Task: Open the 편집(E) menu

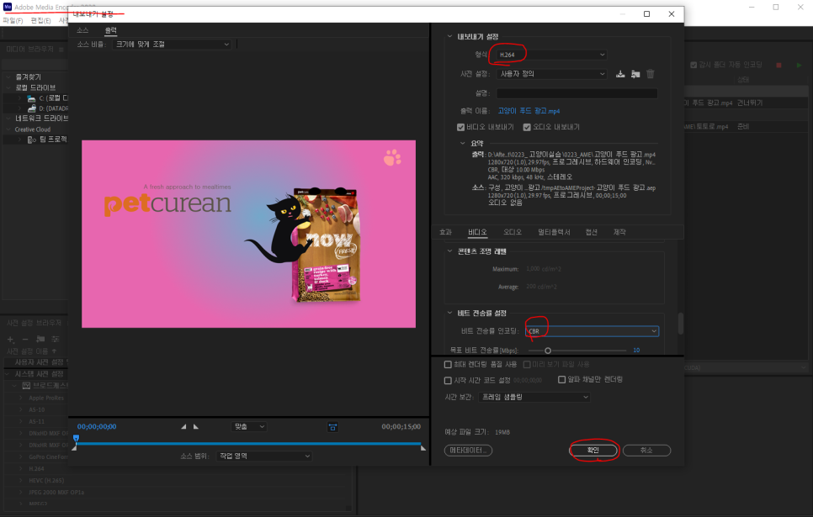Action: [40, 21]
